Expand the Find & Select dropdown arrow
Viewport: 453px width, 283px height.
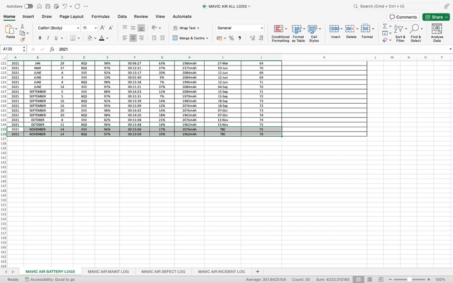pyautogui.click(x=422, y=28)
